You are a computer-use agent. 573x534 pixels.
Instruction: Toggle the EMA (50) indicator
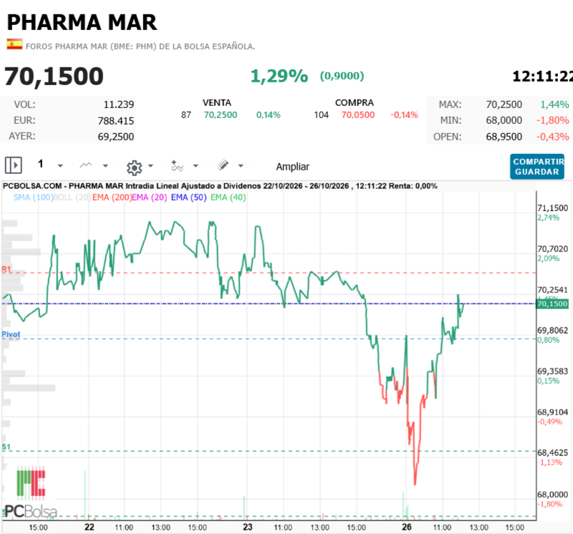click(188, 198)
